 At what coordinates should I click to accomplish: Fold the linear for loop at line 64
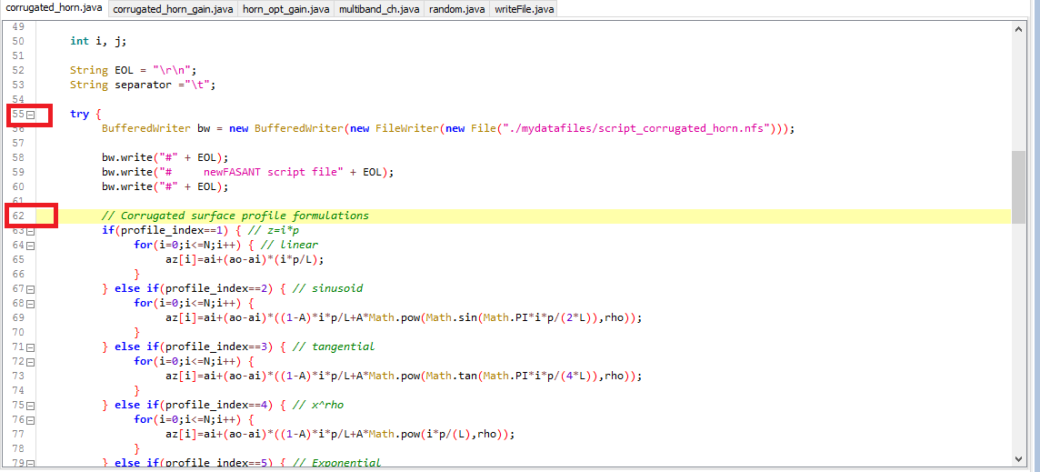click(x=30, y=246)
